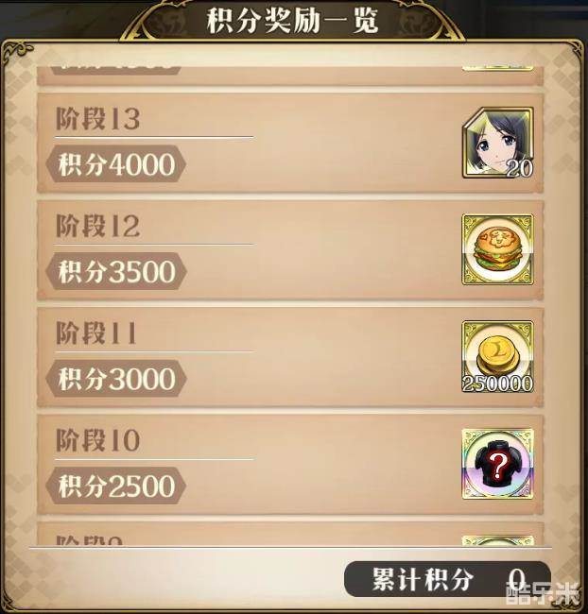
Task: Click the cumulative points value 0
Action: [x=517, y=578]
